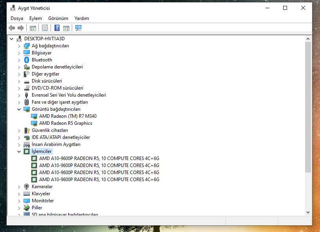The image size is (320, 232).
Task: Expand the IDE ATA/ATAPI denetleyiciler arrow
Action: (x=19, y=137)
